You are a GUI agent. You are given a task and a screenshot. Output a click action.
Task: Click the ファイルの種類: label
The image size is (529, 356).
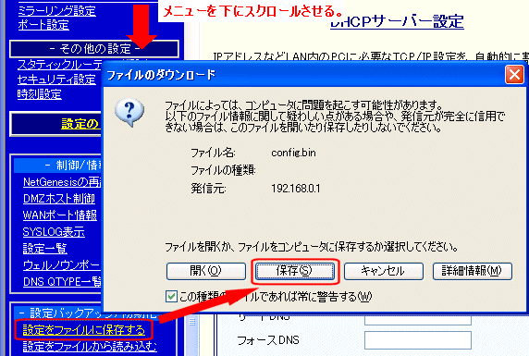click(x=223, y=170)
